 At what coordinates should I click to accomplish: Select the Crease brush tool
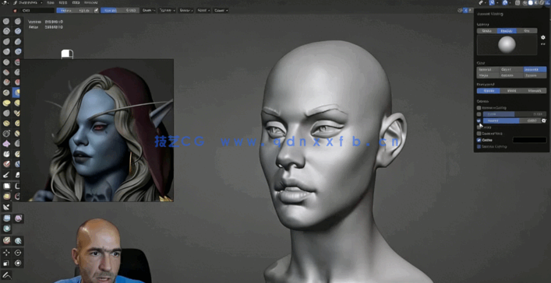(x=6, y=62)
